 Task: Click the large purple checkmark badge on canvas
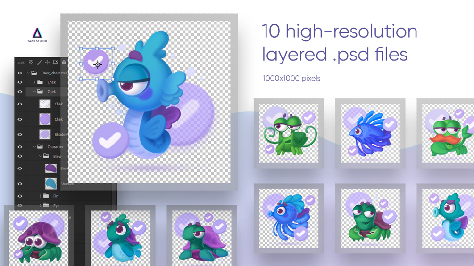coord(111,140)
